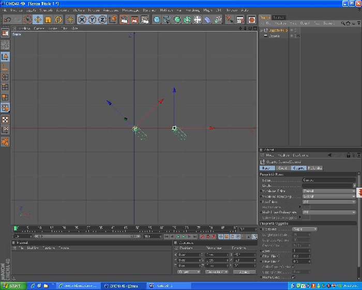
Task: Toggle visibility dot for Oggetto Nullo
Action: click(x=292, y=30)
